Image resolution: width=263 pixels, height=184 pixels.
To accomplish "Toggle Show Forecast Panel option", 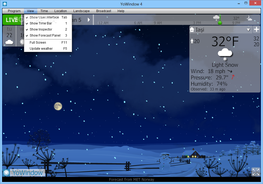I will point(48,35).
